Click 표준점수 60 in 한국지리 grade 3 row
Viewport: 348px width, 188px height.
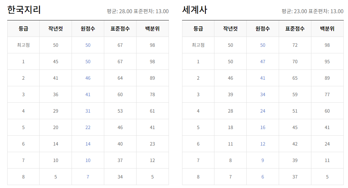[120, 94]
